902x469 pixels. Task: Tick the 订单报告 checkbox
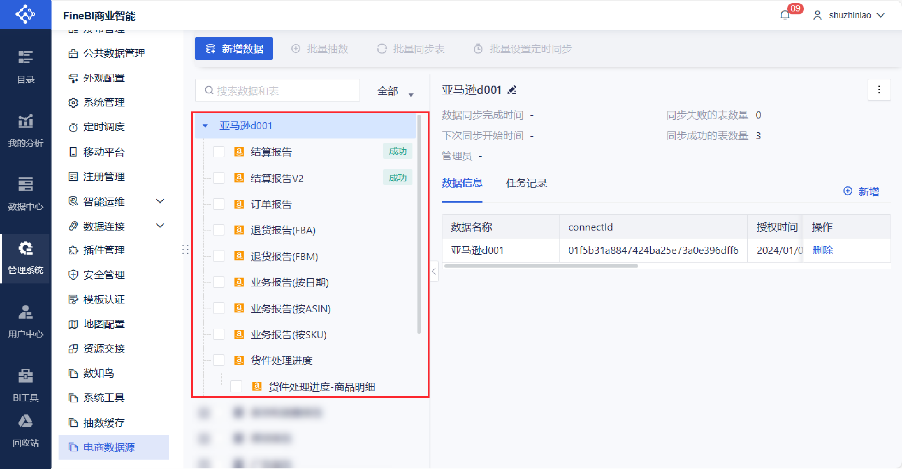coord(219,204)
